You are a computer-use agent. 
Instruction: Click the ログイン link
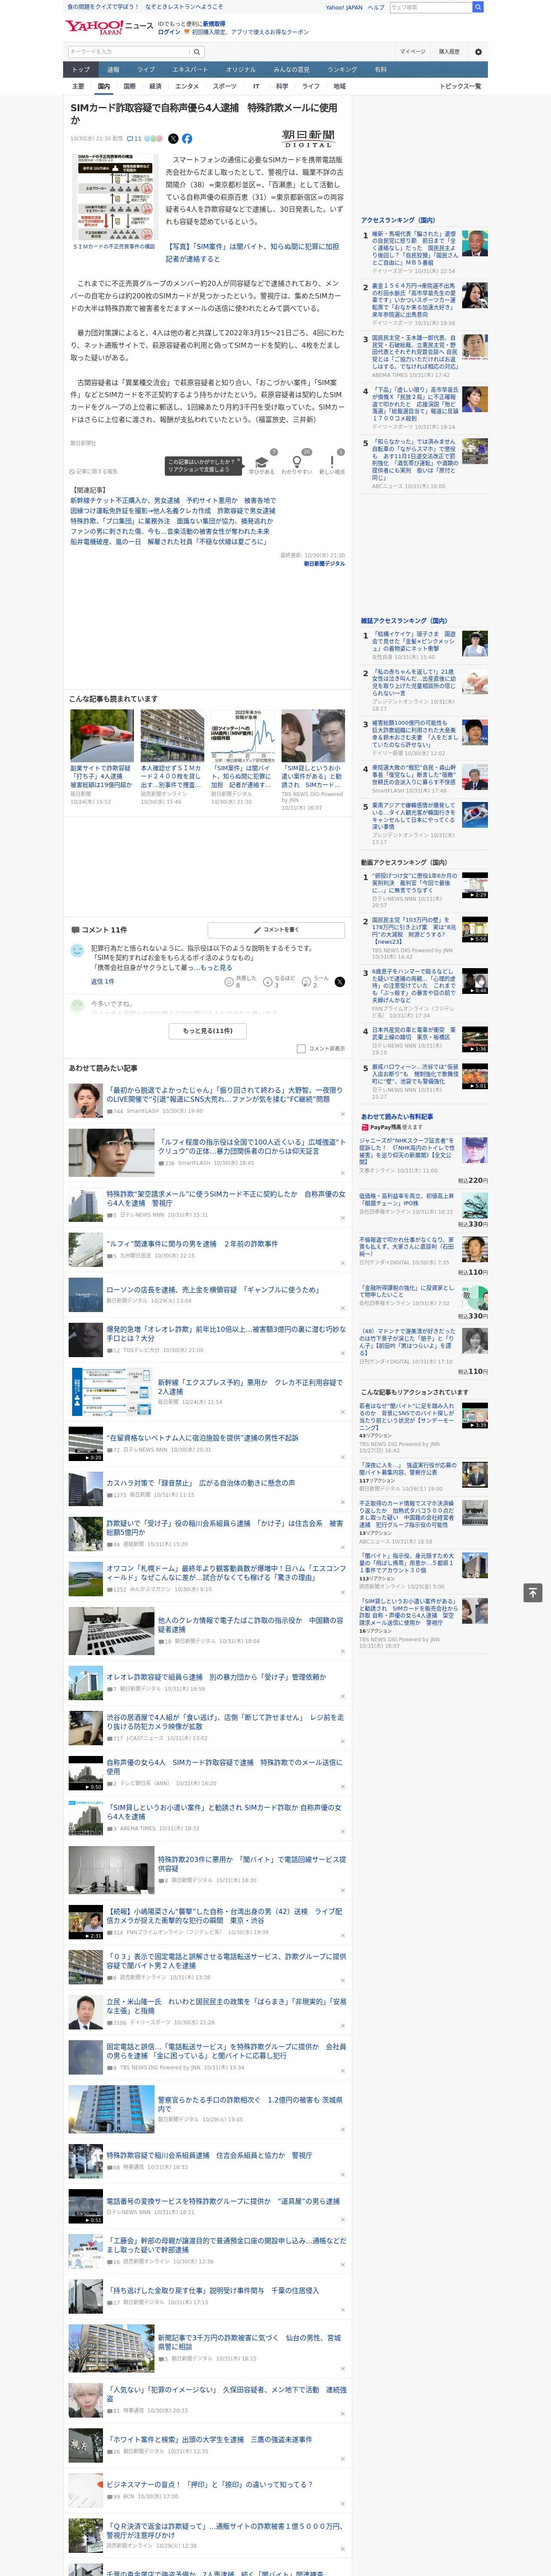coord(169,32)
